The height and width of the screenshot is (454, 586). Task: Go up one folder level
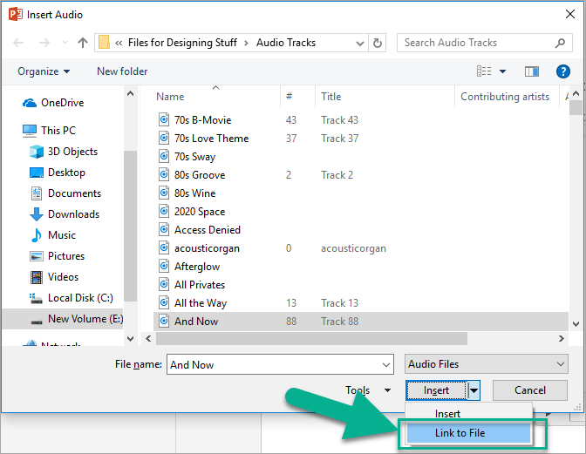coord(83,43)
